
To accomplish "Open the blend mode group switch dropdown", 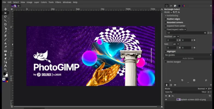I will click(x=210, y=89).
